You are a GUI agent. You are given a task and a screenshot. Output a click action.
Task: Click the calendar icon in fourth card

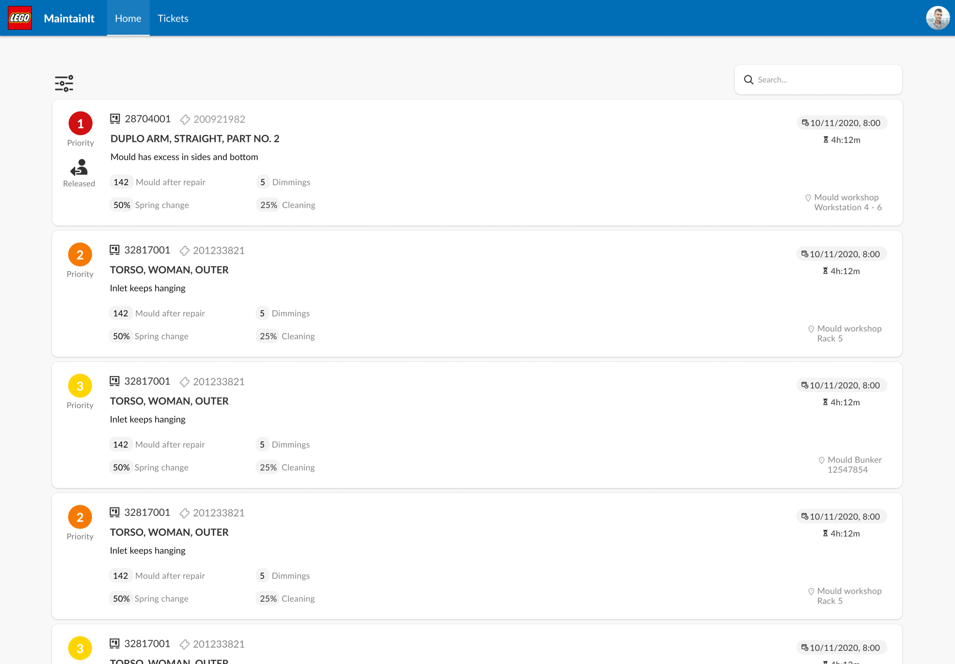[x=805, y=516]
